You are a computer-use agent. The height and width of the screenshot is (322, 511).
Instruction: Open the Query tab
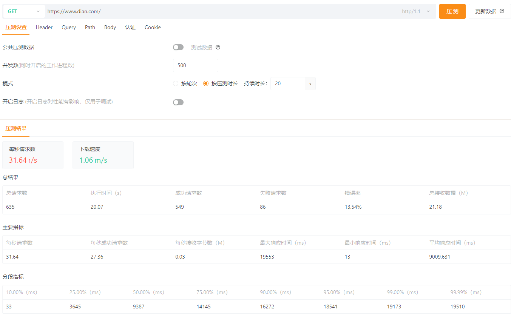[x=69, y=27]
